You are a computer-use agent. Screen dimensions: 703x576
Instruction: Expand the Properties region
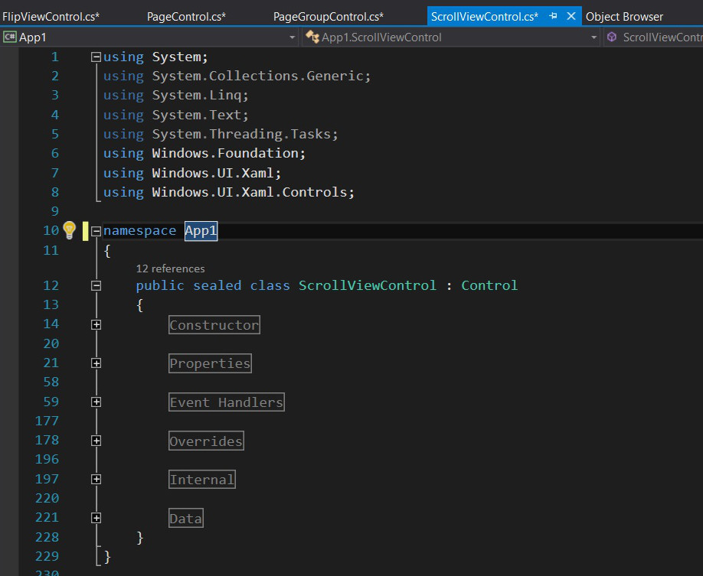[96, 363]
